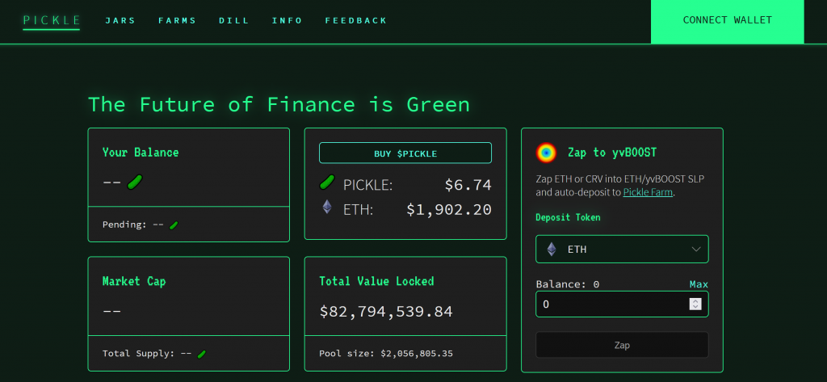827x382 pixels.
Task: Click Max to use the full balance
Action: (699, 284)
